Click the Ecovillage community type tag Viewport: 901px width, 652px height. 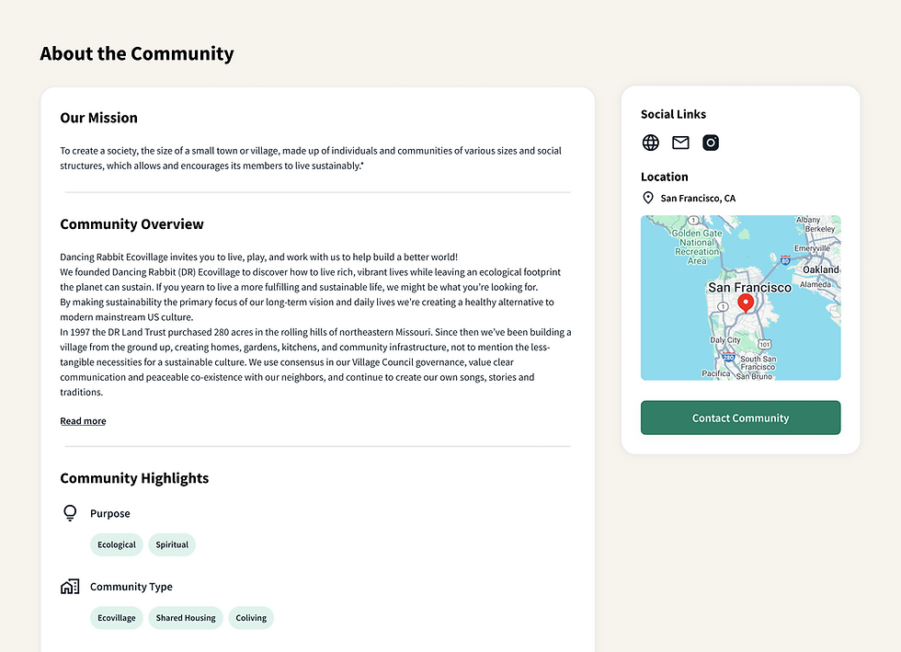click(x=117, y=618)
